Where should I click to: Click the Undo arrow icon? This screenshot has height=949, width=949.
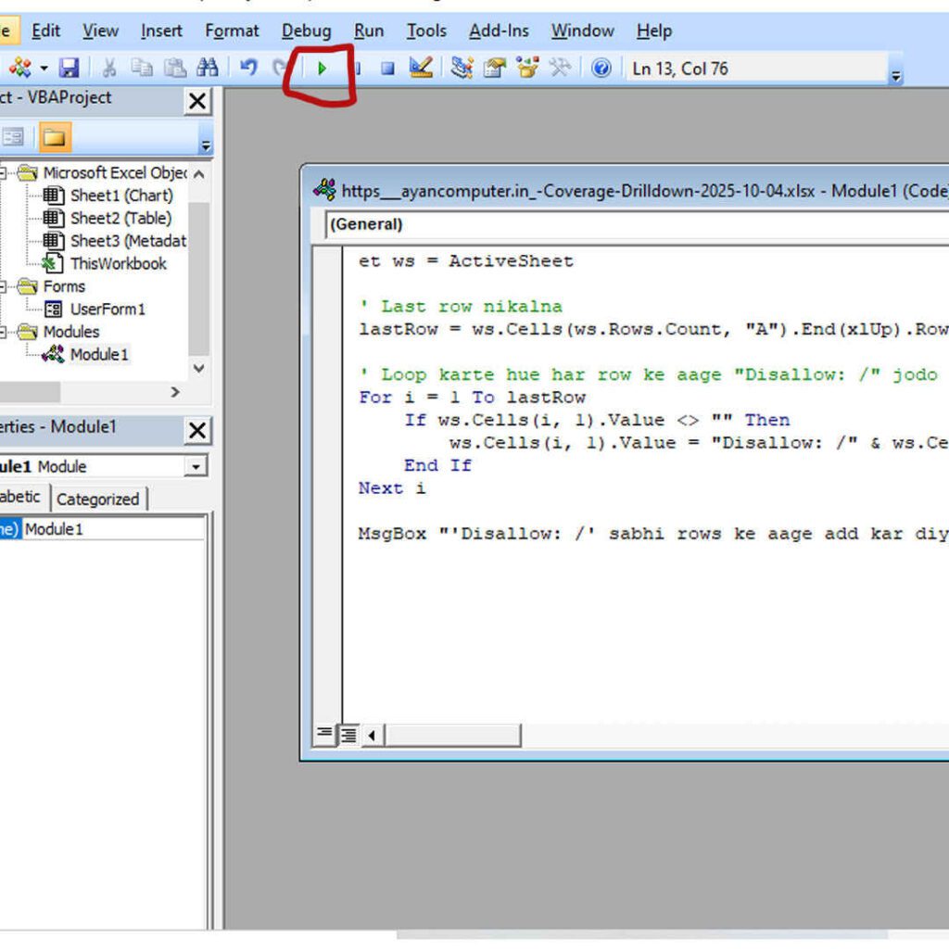247,68
